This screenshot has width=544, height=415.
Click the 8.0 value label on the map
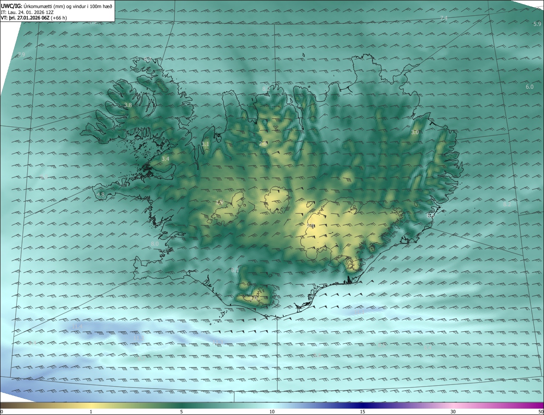point(155,244)
